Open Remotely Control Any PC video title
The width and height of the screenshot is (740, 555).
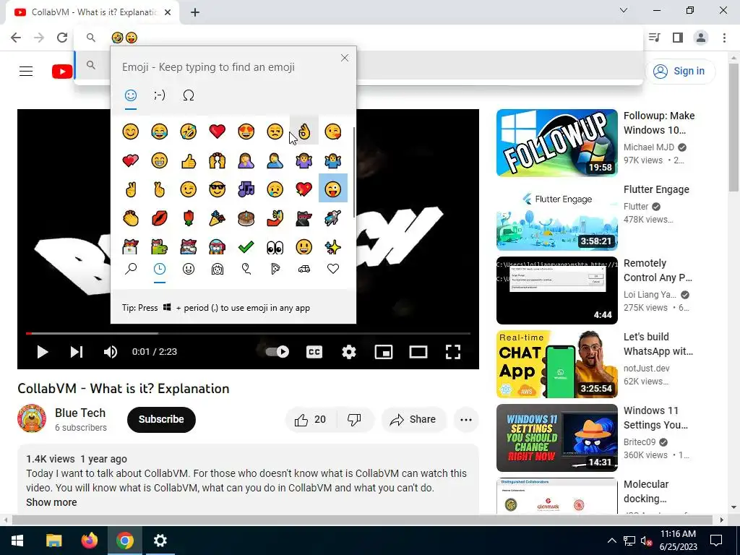(x=658, y=270)
